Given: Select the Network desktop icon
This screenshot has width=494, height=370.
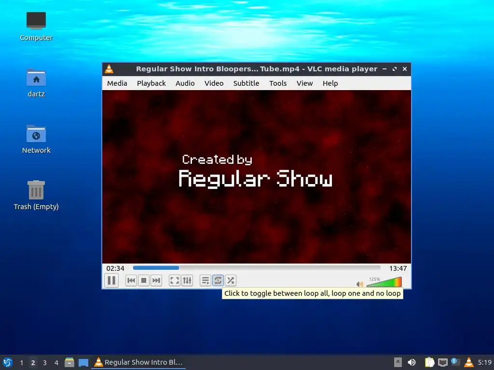Looking at the screenshot, I should 36,139.
